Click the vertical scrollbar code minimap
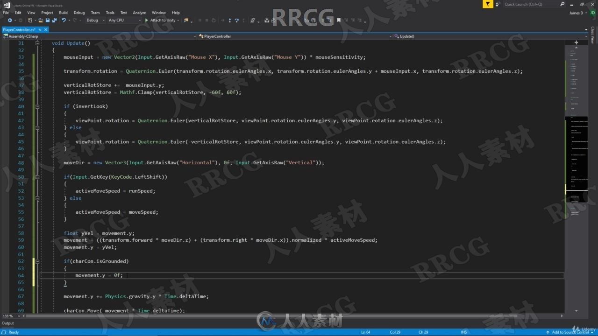The image size is (598, 336). coord(576,177)
